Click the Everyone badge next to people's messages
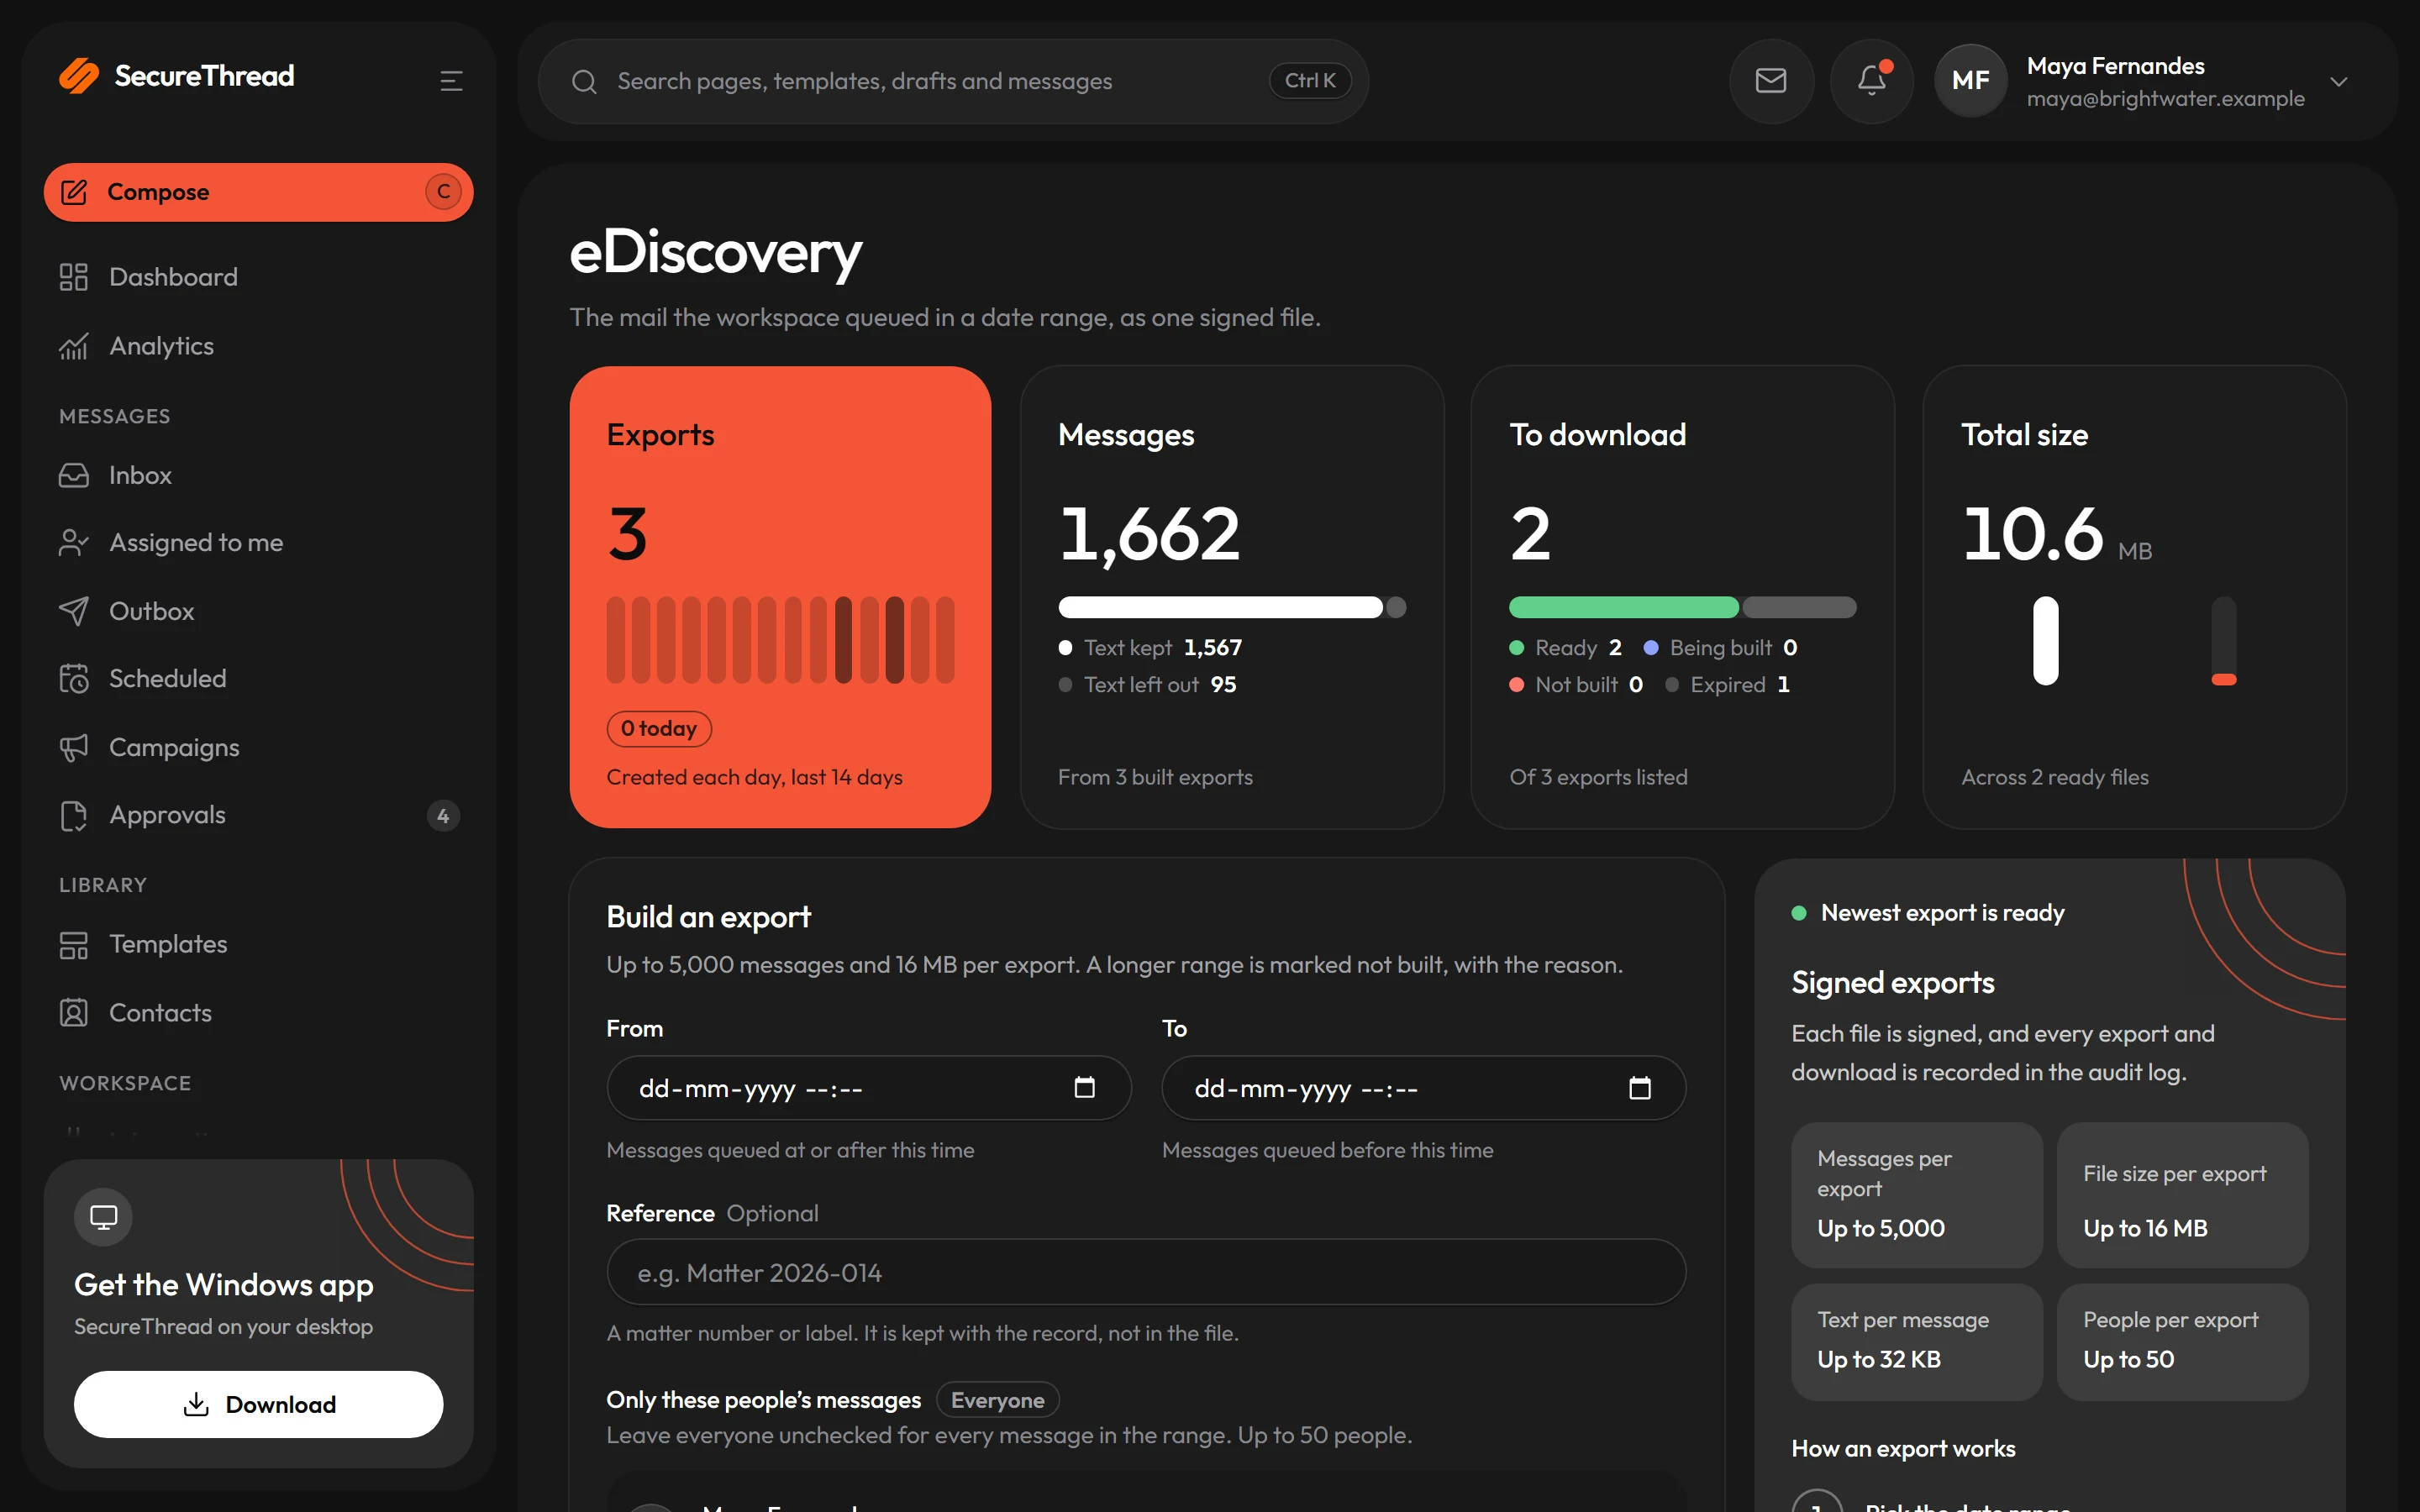Viewport: 2420px width, 1512px height. tap(997, 1400)
